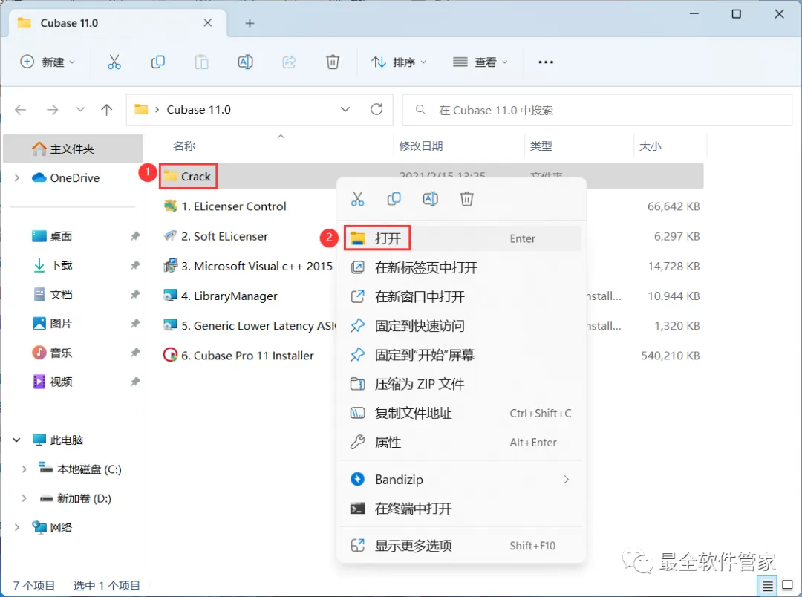Click the Share icon in the toolbar
Image resolution: width=802 pixels, height=597 pixels.
click(x=290, y=62)
